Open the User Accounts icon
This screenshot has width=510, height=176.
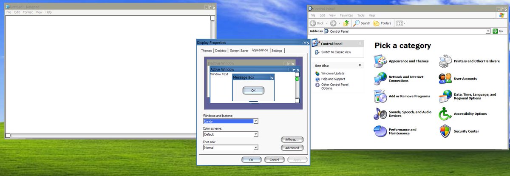coord(445,79)
